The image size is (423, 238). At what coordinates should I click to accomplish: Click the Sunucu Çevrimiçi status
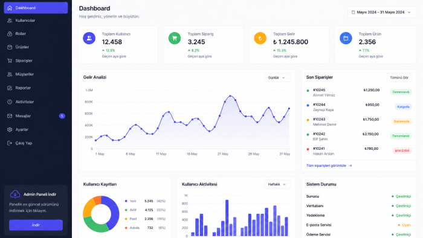[401, 196]
